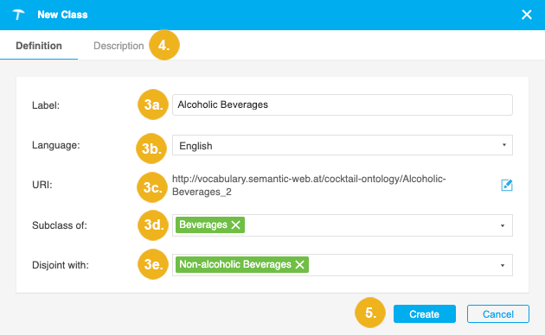Viewport: 545px width, 335px height.
Task: Click the Create button
Action: [x=425, y=313]
